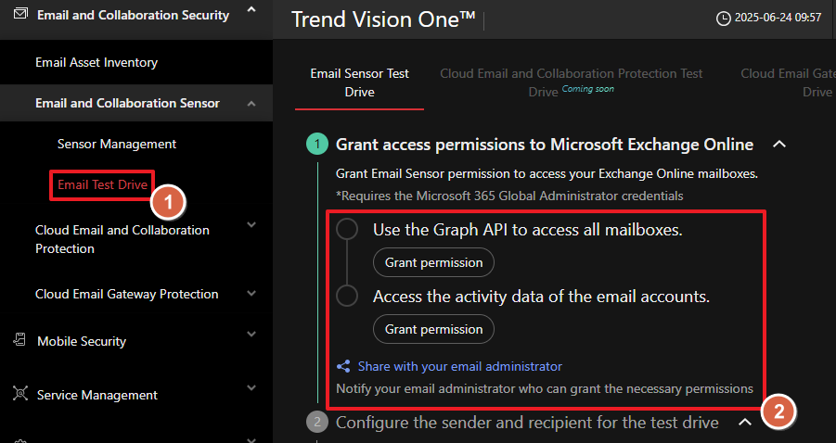Click the clock icon next to the timestamp

click(724, 18)
